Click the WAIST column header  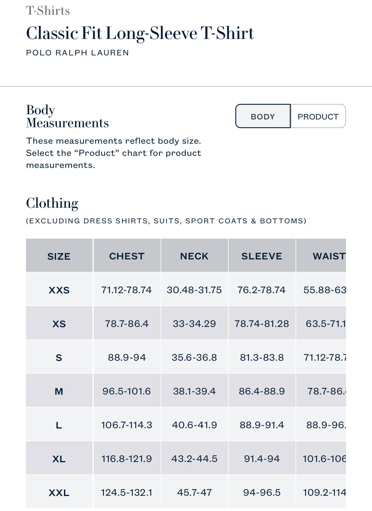coord(329,256)
